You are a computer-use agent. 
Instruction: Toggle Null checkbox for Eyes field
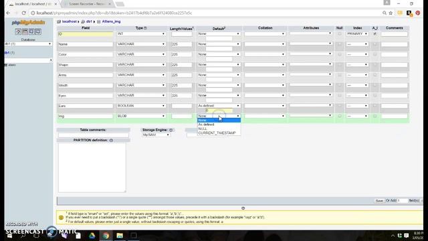(x=340, y=95)
